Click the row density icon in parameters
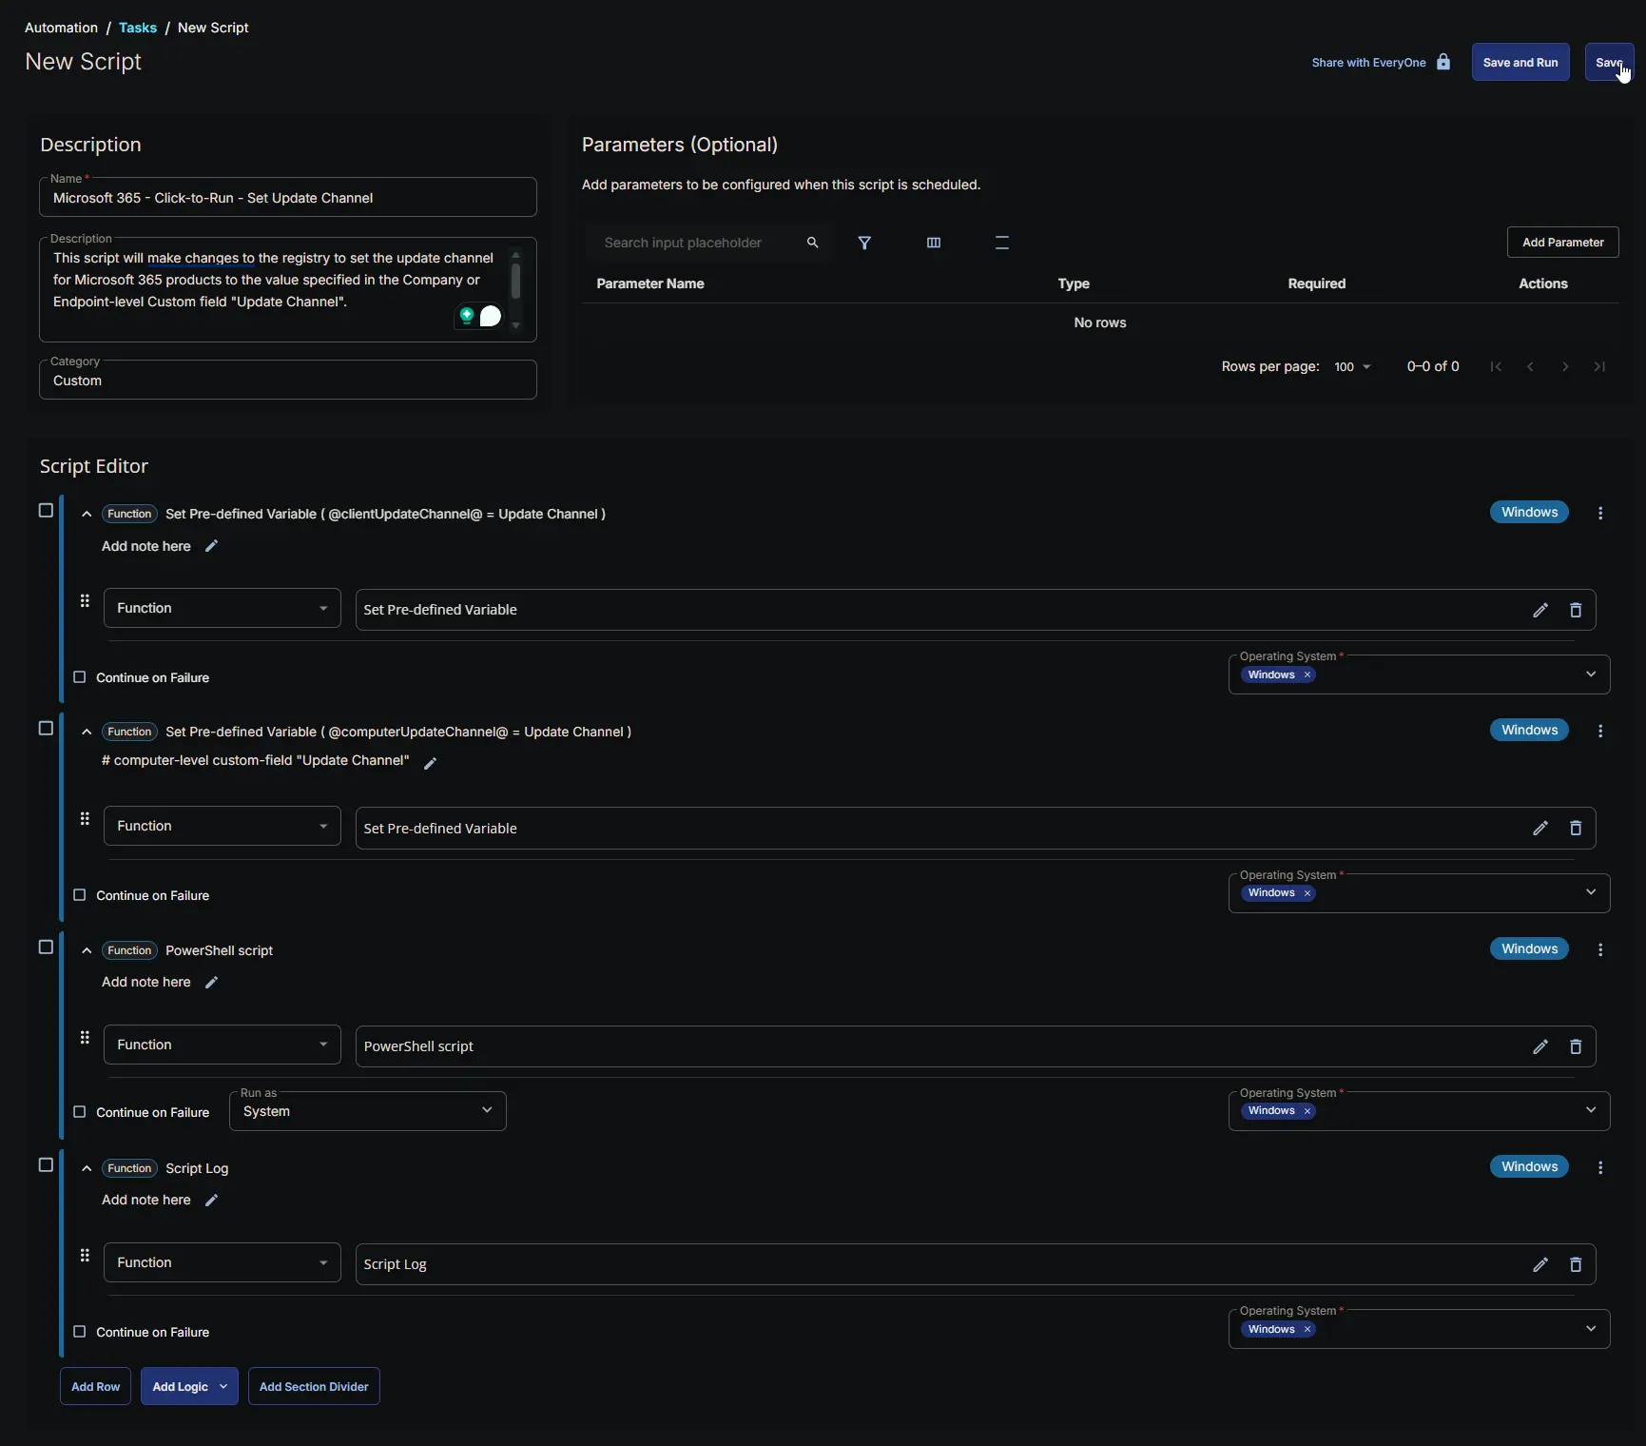 point(1001,243)
